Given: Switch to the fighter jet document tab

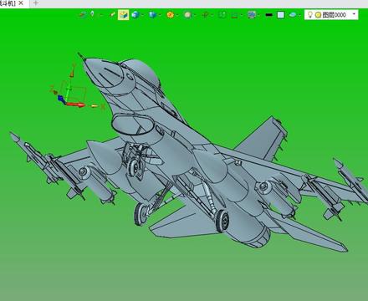Looking at the screenshot, I should click(x=8, y=3).
